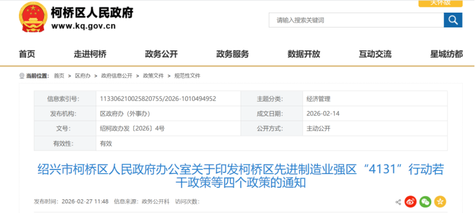Click the blue article title heading

coord(241,176)
